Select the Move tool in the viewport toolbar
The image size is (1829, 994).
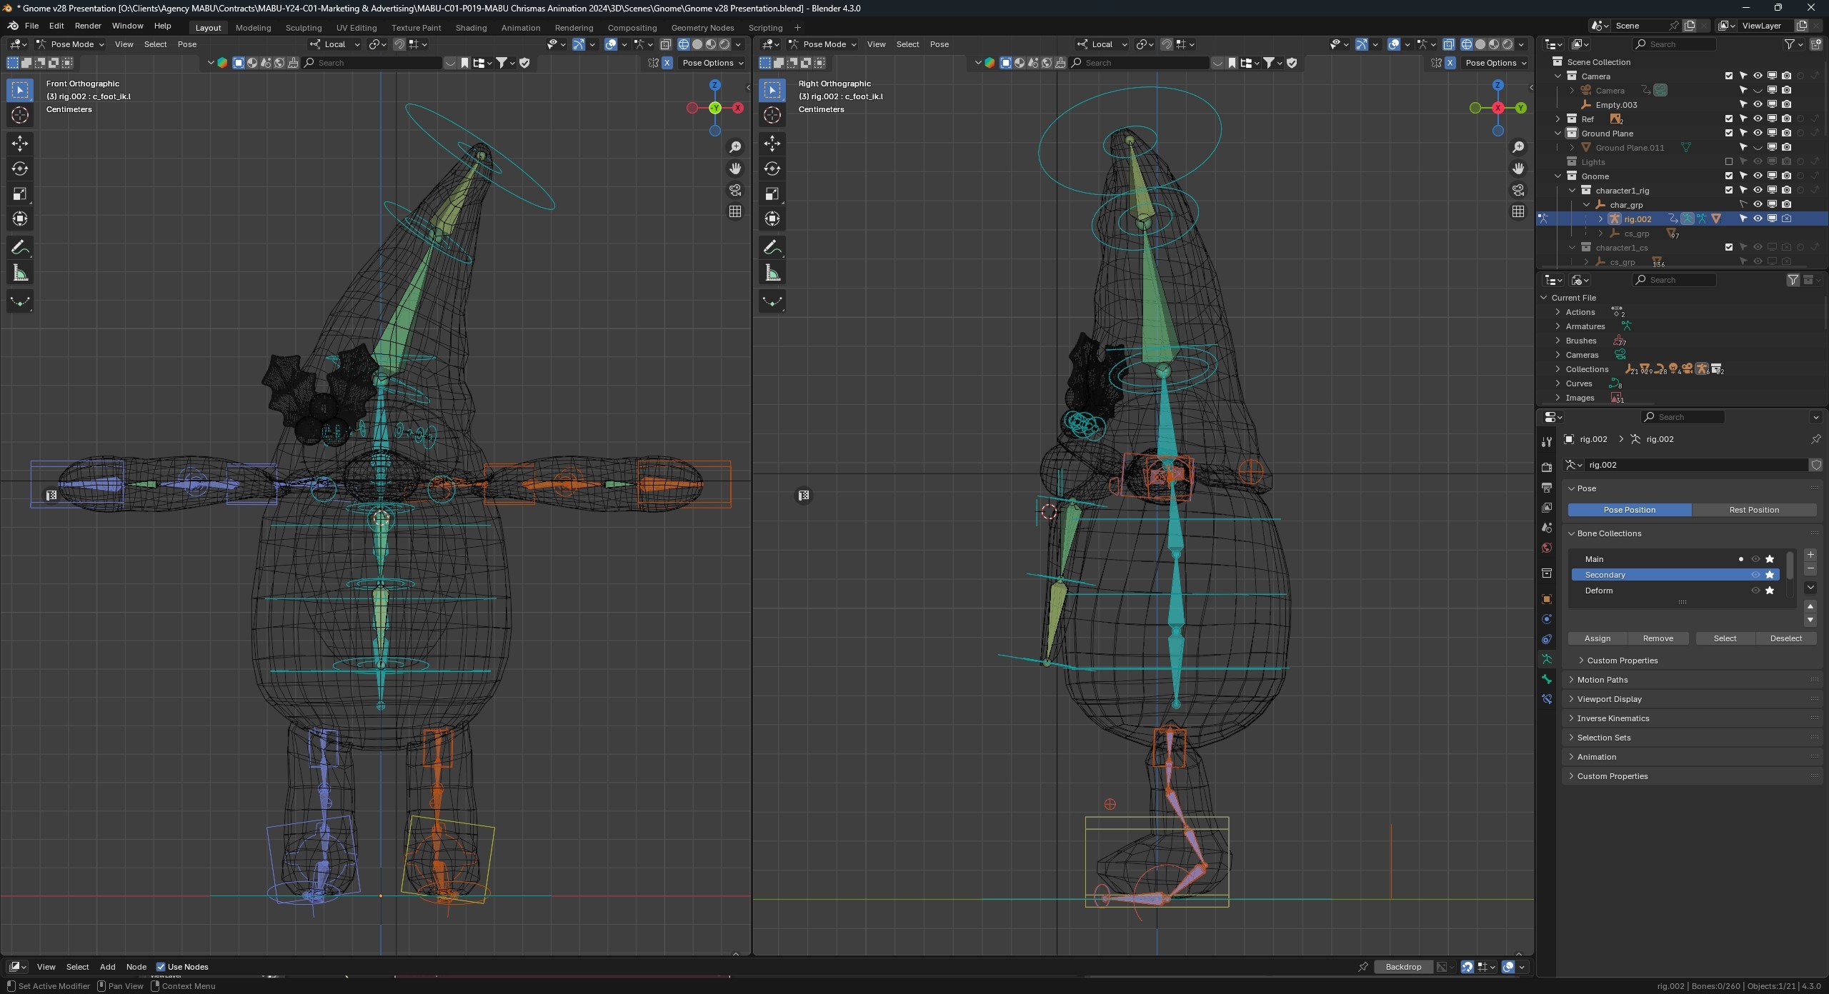tap(19, 143)
